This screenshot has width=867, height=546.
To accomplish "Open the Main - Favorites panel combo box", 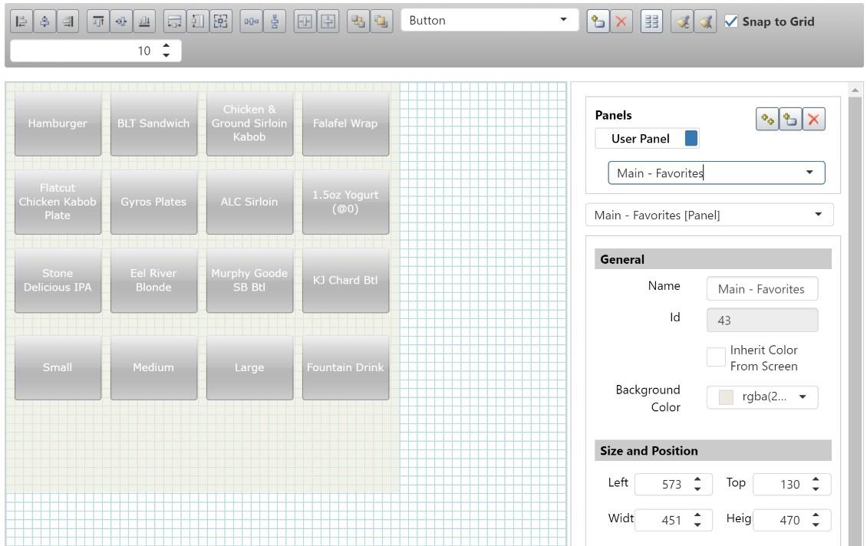I will pyautogui.click(x=716, y=173).
